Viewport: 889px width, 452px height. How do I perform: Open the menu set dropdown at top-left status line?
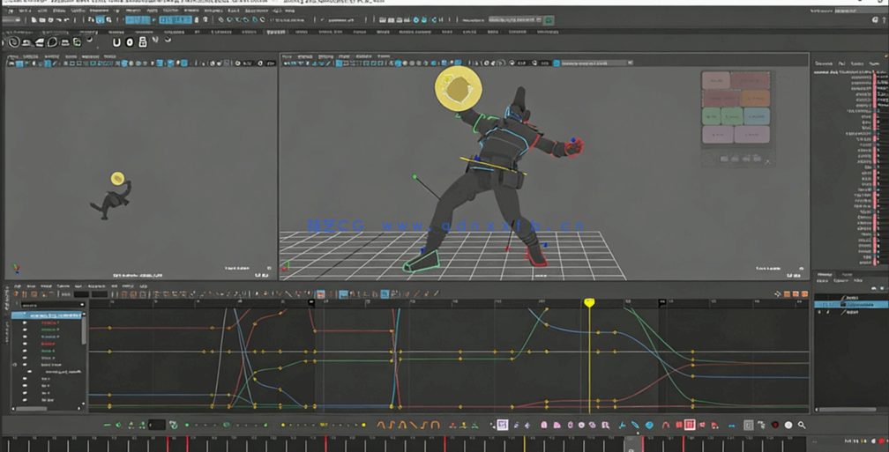(12, 20)
